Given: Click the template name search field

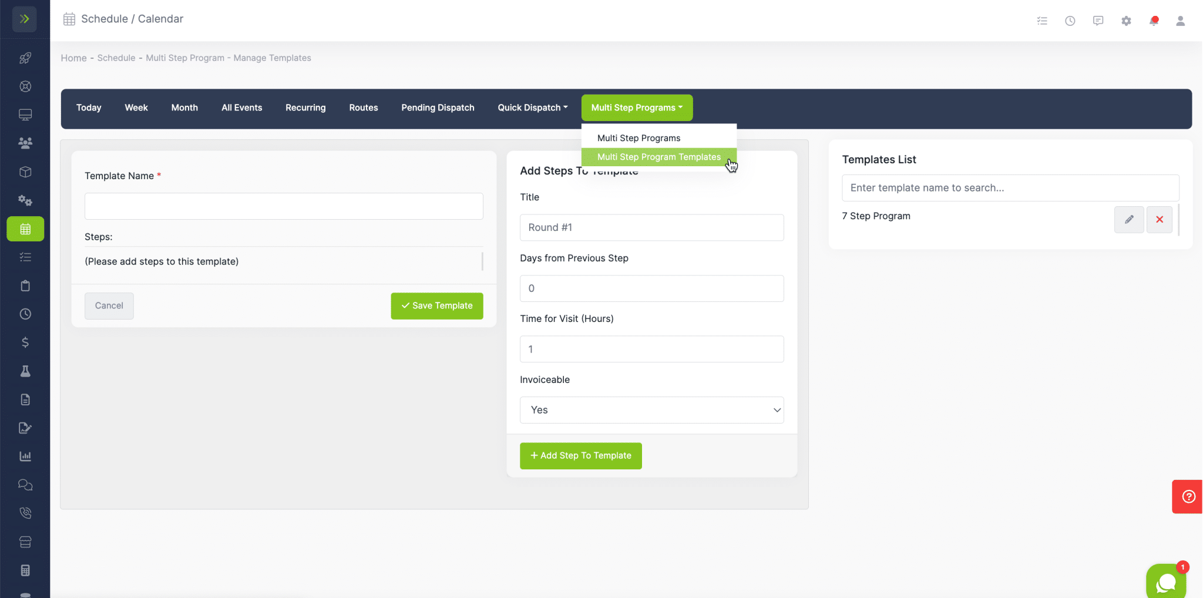Looking at the screenshot, I should [1009, 187].
